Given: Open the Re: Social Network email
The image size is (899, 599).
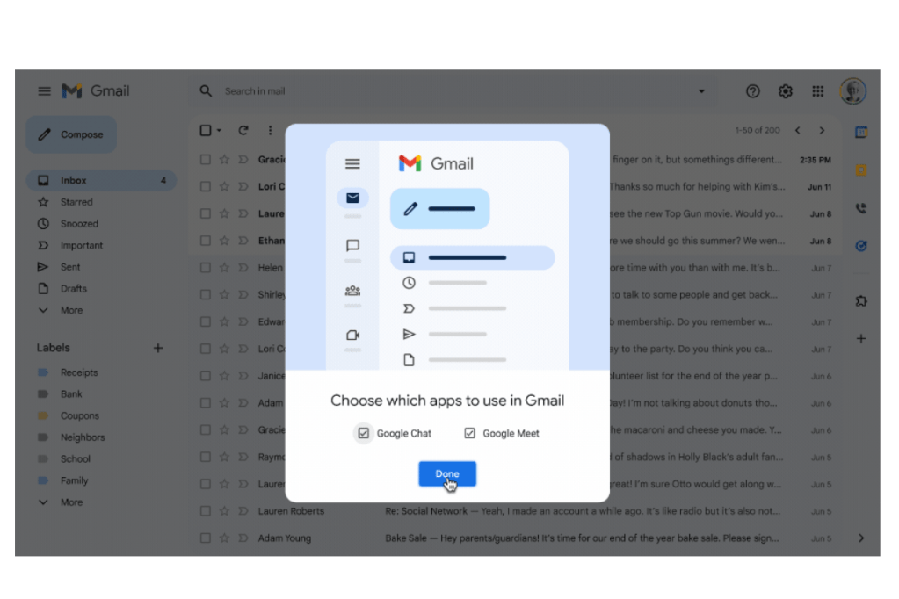Looking at the screenshot, I should tap(516, 511).
